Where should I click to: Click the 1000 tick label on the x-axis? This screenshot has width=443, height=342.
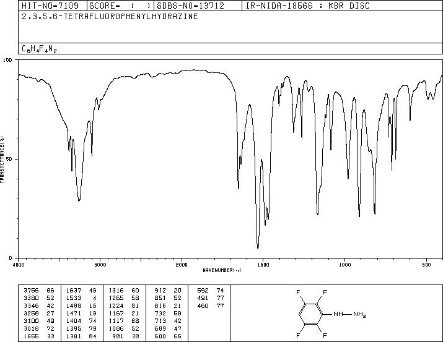point(344,265)
